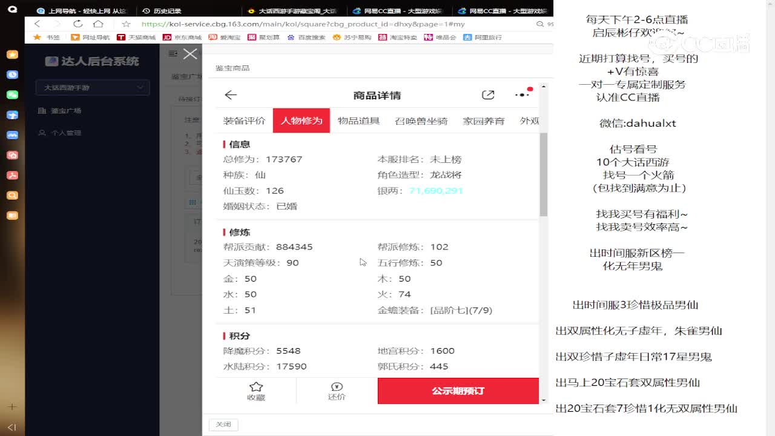775x436 pixels.
Task: Open the 淘宝特卖 bookmark
Action: (398, 38)
